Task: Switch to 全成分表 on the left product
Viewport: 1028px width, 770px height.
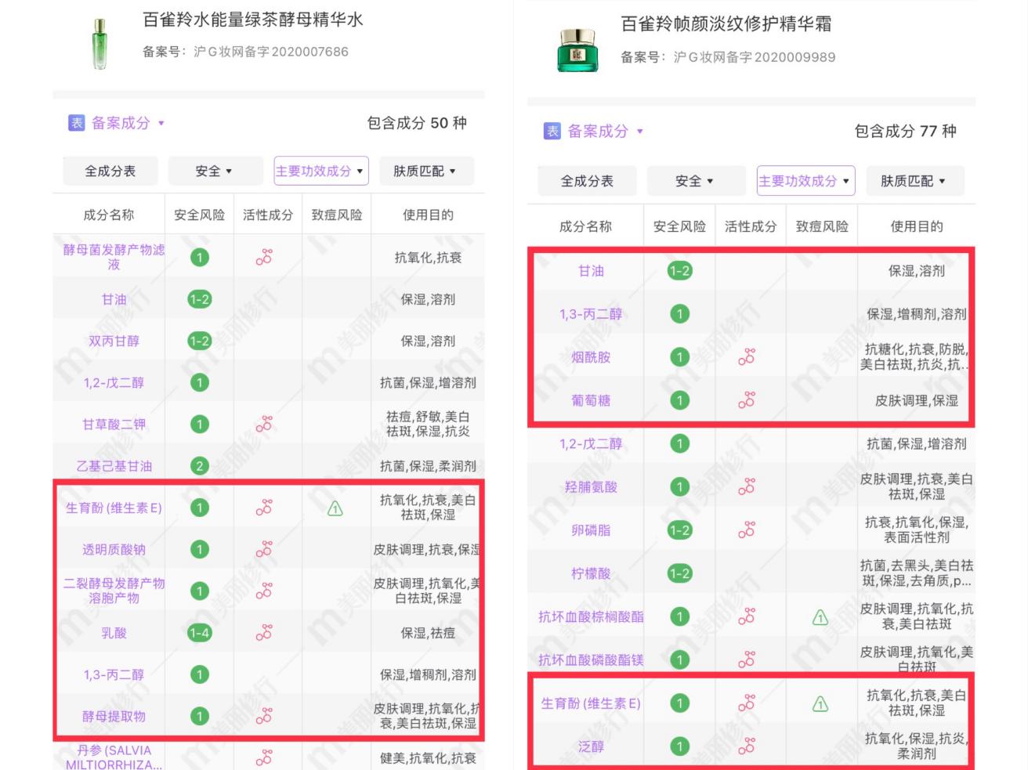Action: coord(110,171)
